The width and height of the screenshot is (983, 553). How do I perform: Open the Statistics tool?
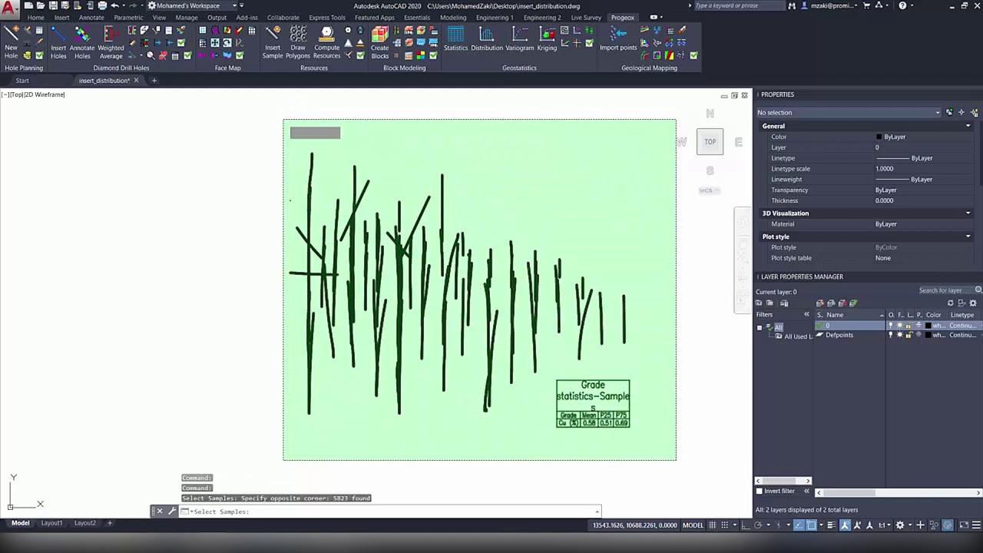tap(455, 39)
